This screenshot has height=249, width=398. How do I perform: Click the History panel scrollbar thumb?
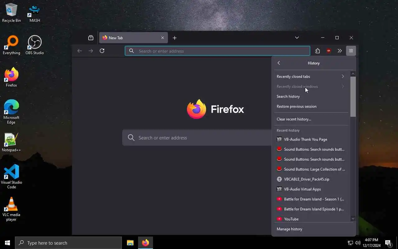tap(353, 97)
